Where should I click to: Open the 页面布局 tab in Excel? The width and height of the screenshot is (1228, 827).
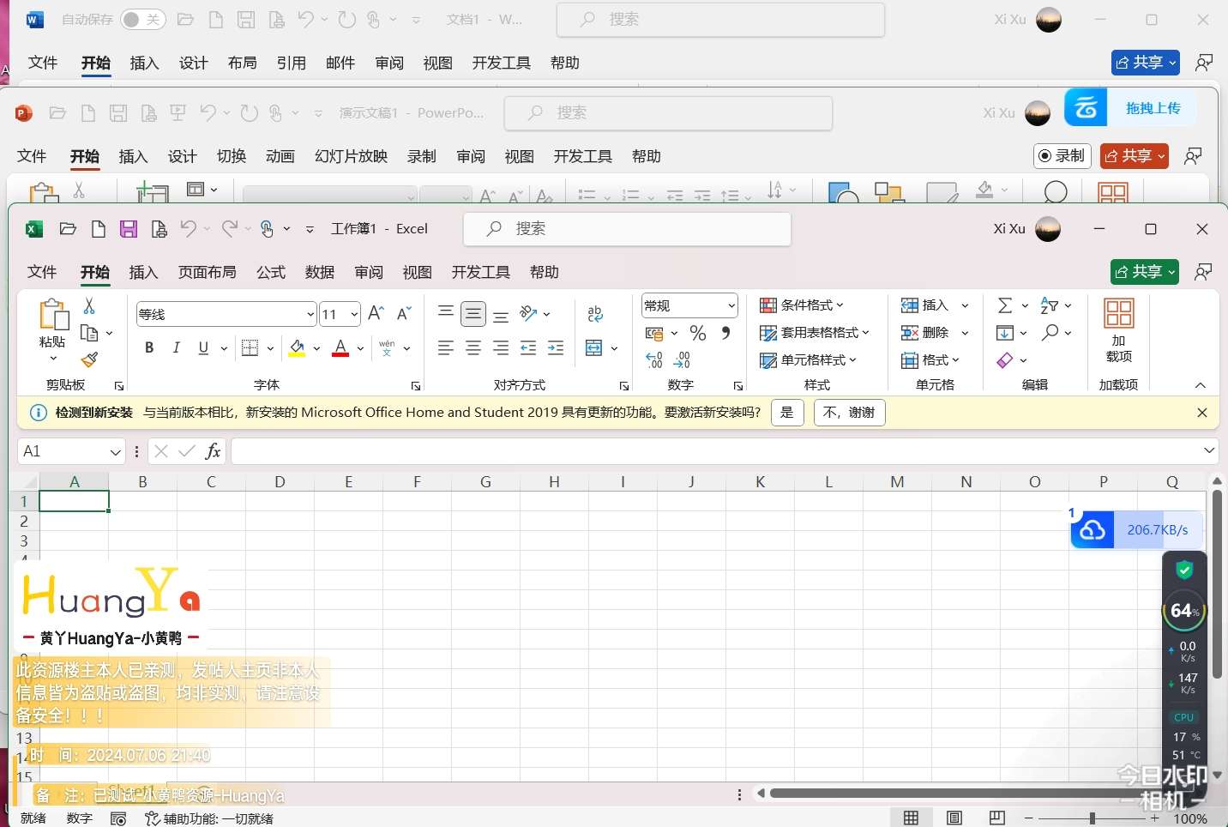pos(207,272)
